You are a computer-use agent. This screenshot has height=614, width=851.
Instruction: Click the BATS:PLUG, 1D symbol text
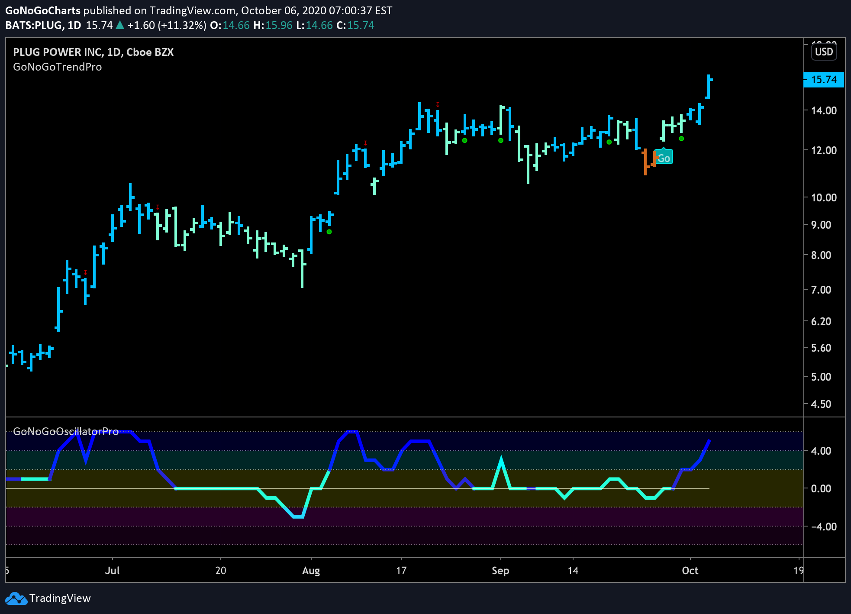point(43,25)
